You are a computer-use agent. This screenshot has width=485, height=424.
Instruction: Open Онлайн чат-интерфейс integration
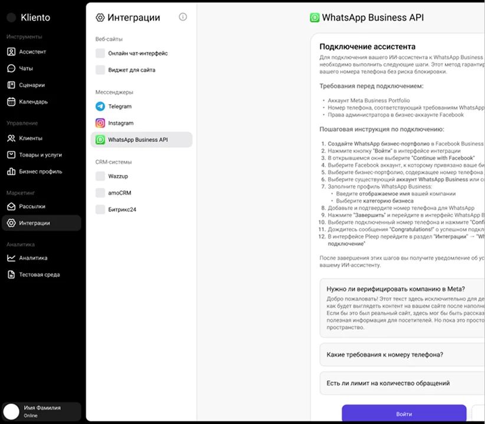point(137,54)
